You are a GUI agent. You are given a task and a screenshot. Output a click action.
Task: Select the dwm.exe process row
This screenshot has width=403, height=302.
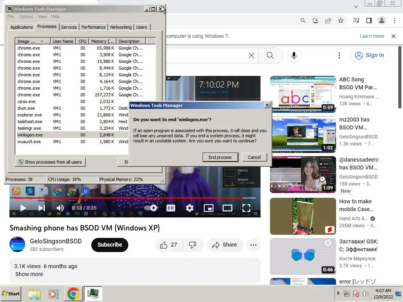point(72,108)
